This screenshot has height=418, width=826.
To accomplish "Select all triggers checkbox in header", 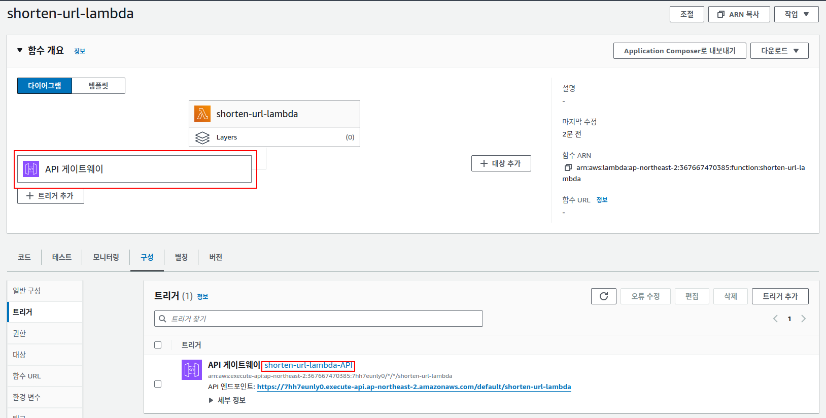I will coord(158,345).
